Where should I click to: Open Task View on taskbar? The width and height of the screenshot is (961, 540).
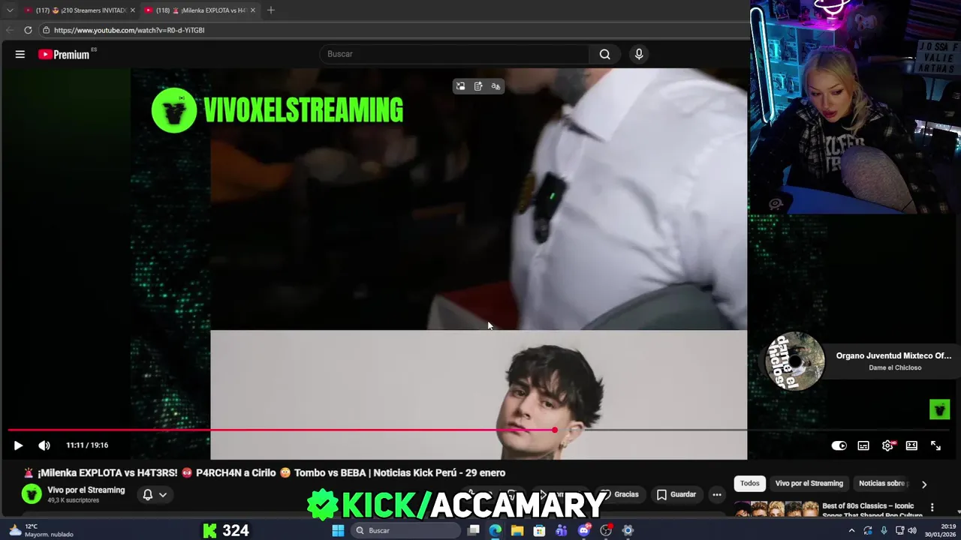[x=473, y=530]
